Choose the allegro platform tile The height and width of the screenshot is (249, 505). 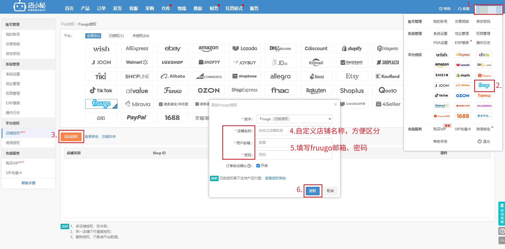click(x=281, y=76)
